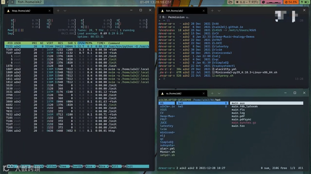Viewport: 311px width, 174px height.
Task: Select hw4 folder in ranger middle column
Action: coord(202,103)
